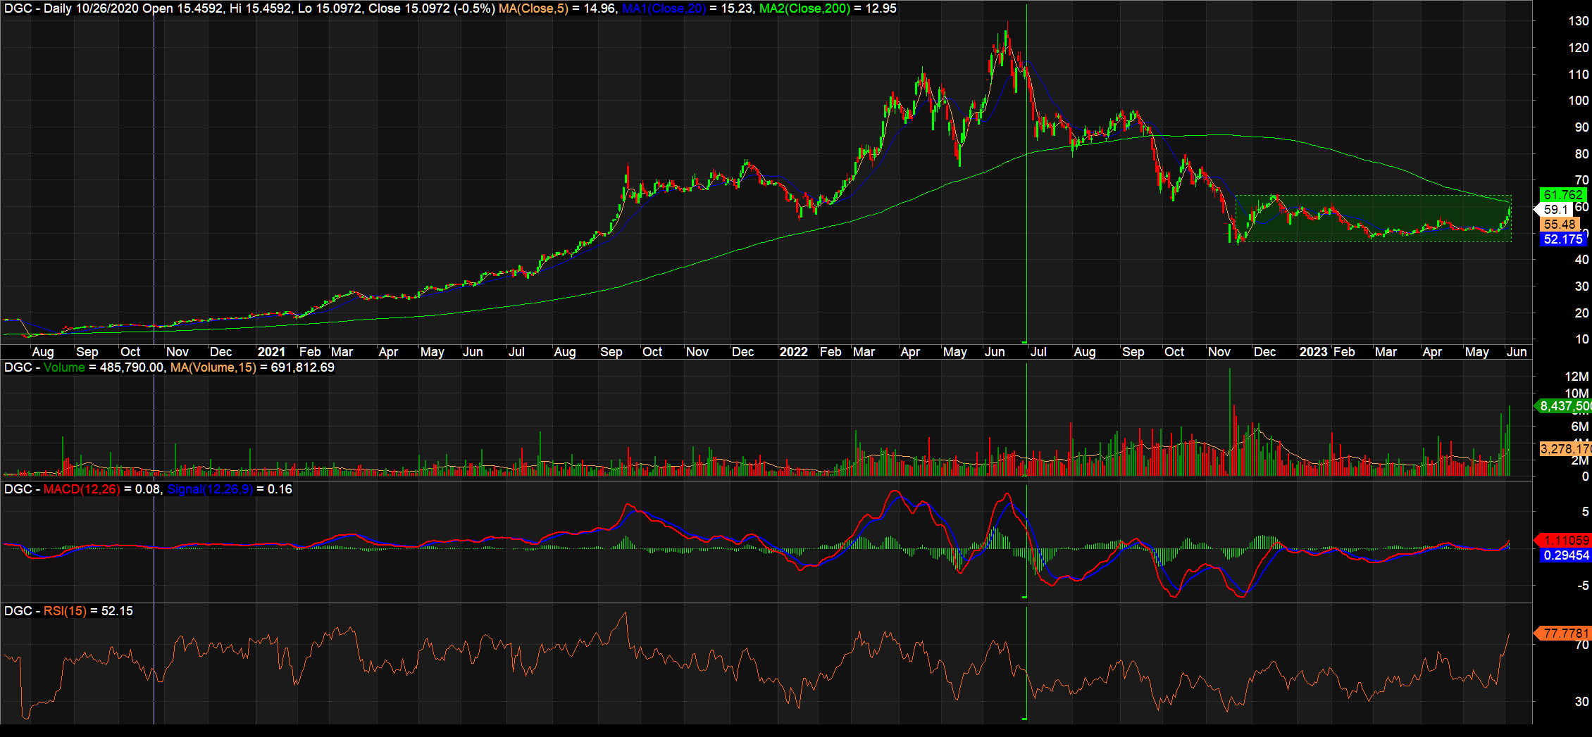Click the green MA2(Close,200) legend label

pyautogui.click(x=804, y=8)
